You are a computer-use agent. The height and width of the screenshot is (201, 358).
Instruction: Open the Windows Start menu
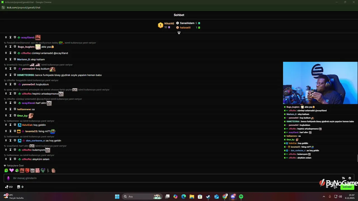click(x=117, y=197)
